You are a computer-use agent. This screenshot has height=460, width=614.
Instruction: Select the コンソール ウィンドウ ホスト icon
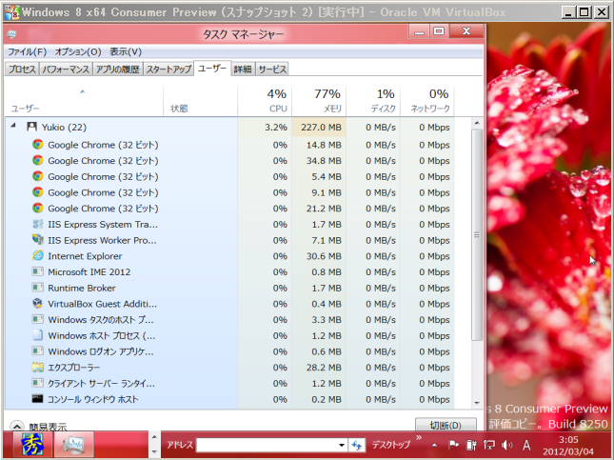(x=37, y=399)
